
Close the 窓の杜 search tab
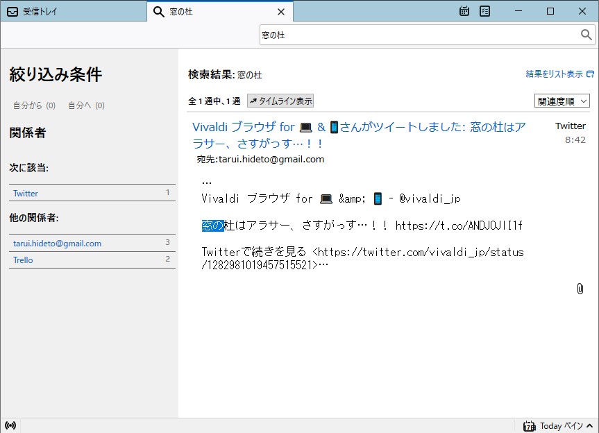coord(280,11)
